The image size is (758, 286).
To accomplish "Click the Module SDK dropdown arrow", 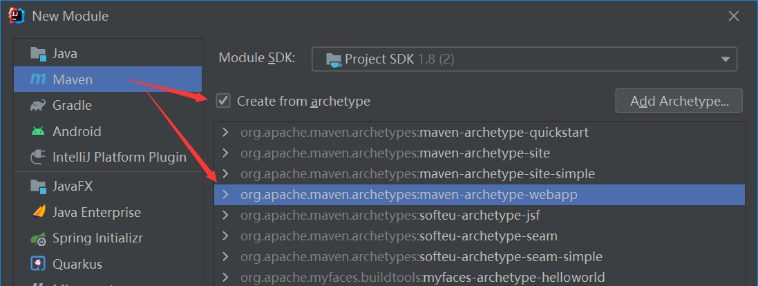I will pyautogui.click(x=725, y=59).
